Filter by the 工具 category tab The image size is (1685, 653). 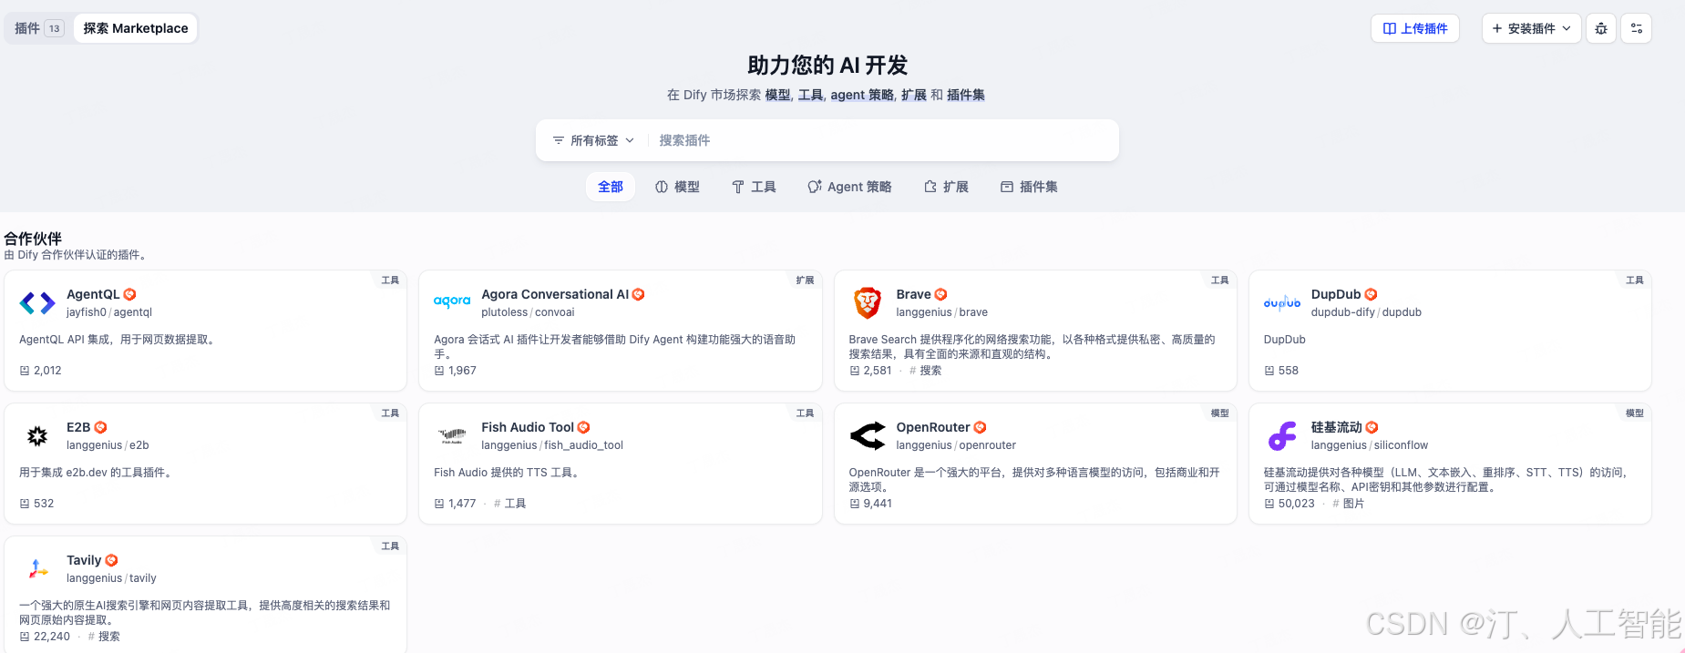click(x=754, y=187)
